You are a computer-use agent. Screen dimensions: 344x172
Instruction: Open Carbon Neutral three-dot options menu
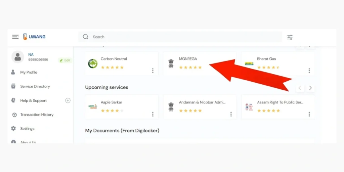pyautogui.click(x=153, y=71)
